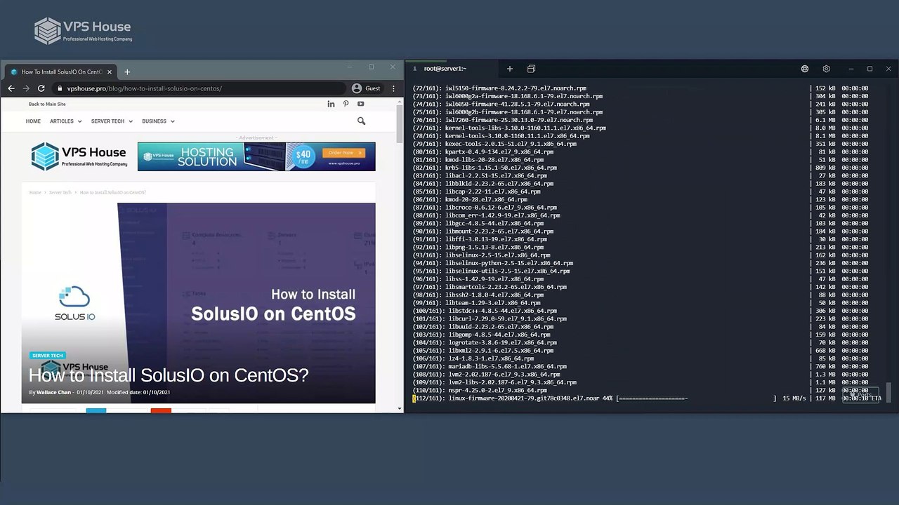
Task: Click the Hosting Solution ad banner
Action: point(256,156)
